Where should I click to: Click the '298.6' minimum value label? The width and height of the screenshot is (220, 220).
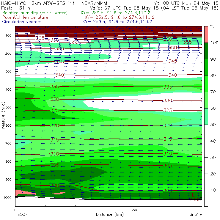(196, 199)
